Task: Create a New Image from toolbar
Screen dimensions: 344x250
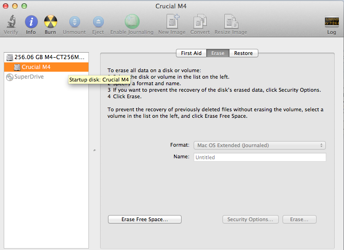Action: 173,21
